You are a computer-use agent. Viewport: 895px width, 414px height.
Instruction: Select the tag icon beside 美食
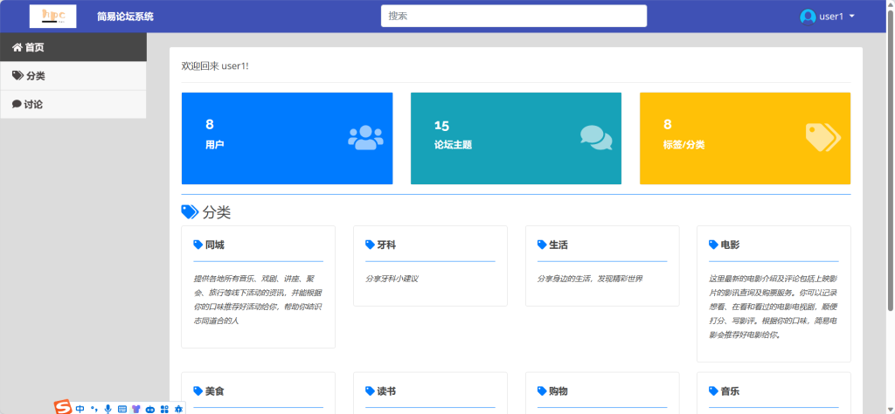tap(198, 390)
